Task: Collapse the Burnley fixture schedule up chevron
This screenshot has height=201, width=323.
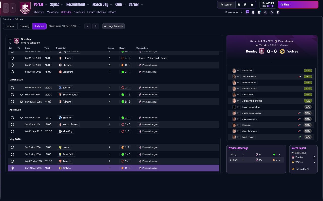Action: coord(10,39)
